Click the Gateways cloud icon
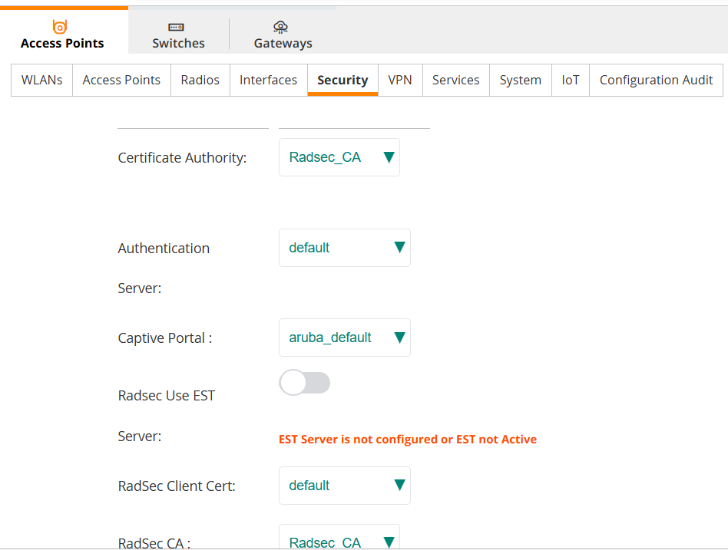 (x=280, y=27)
